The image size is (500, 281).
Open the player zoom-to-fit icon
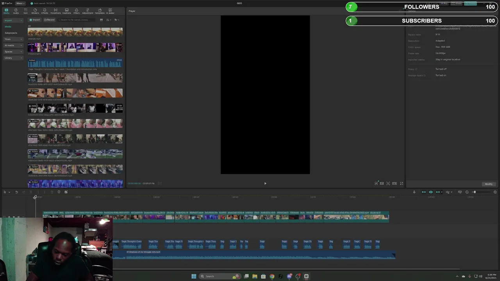coord(388,183)
